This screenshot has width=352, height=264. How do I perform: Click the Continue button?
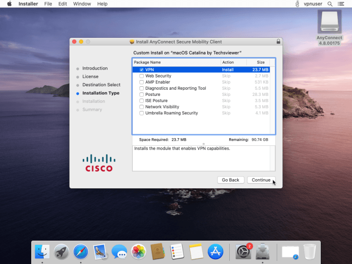pyautogui.click(x=261, y=180)
